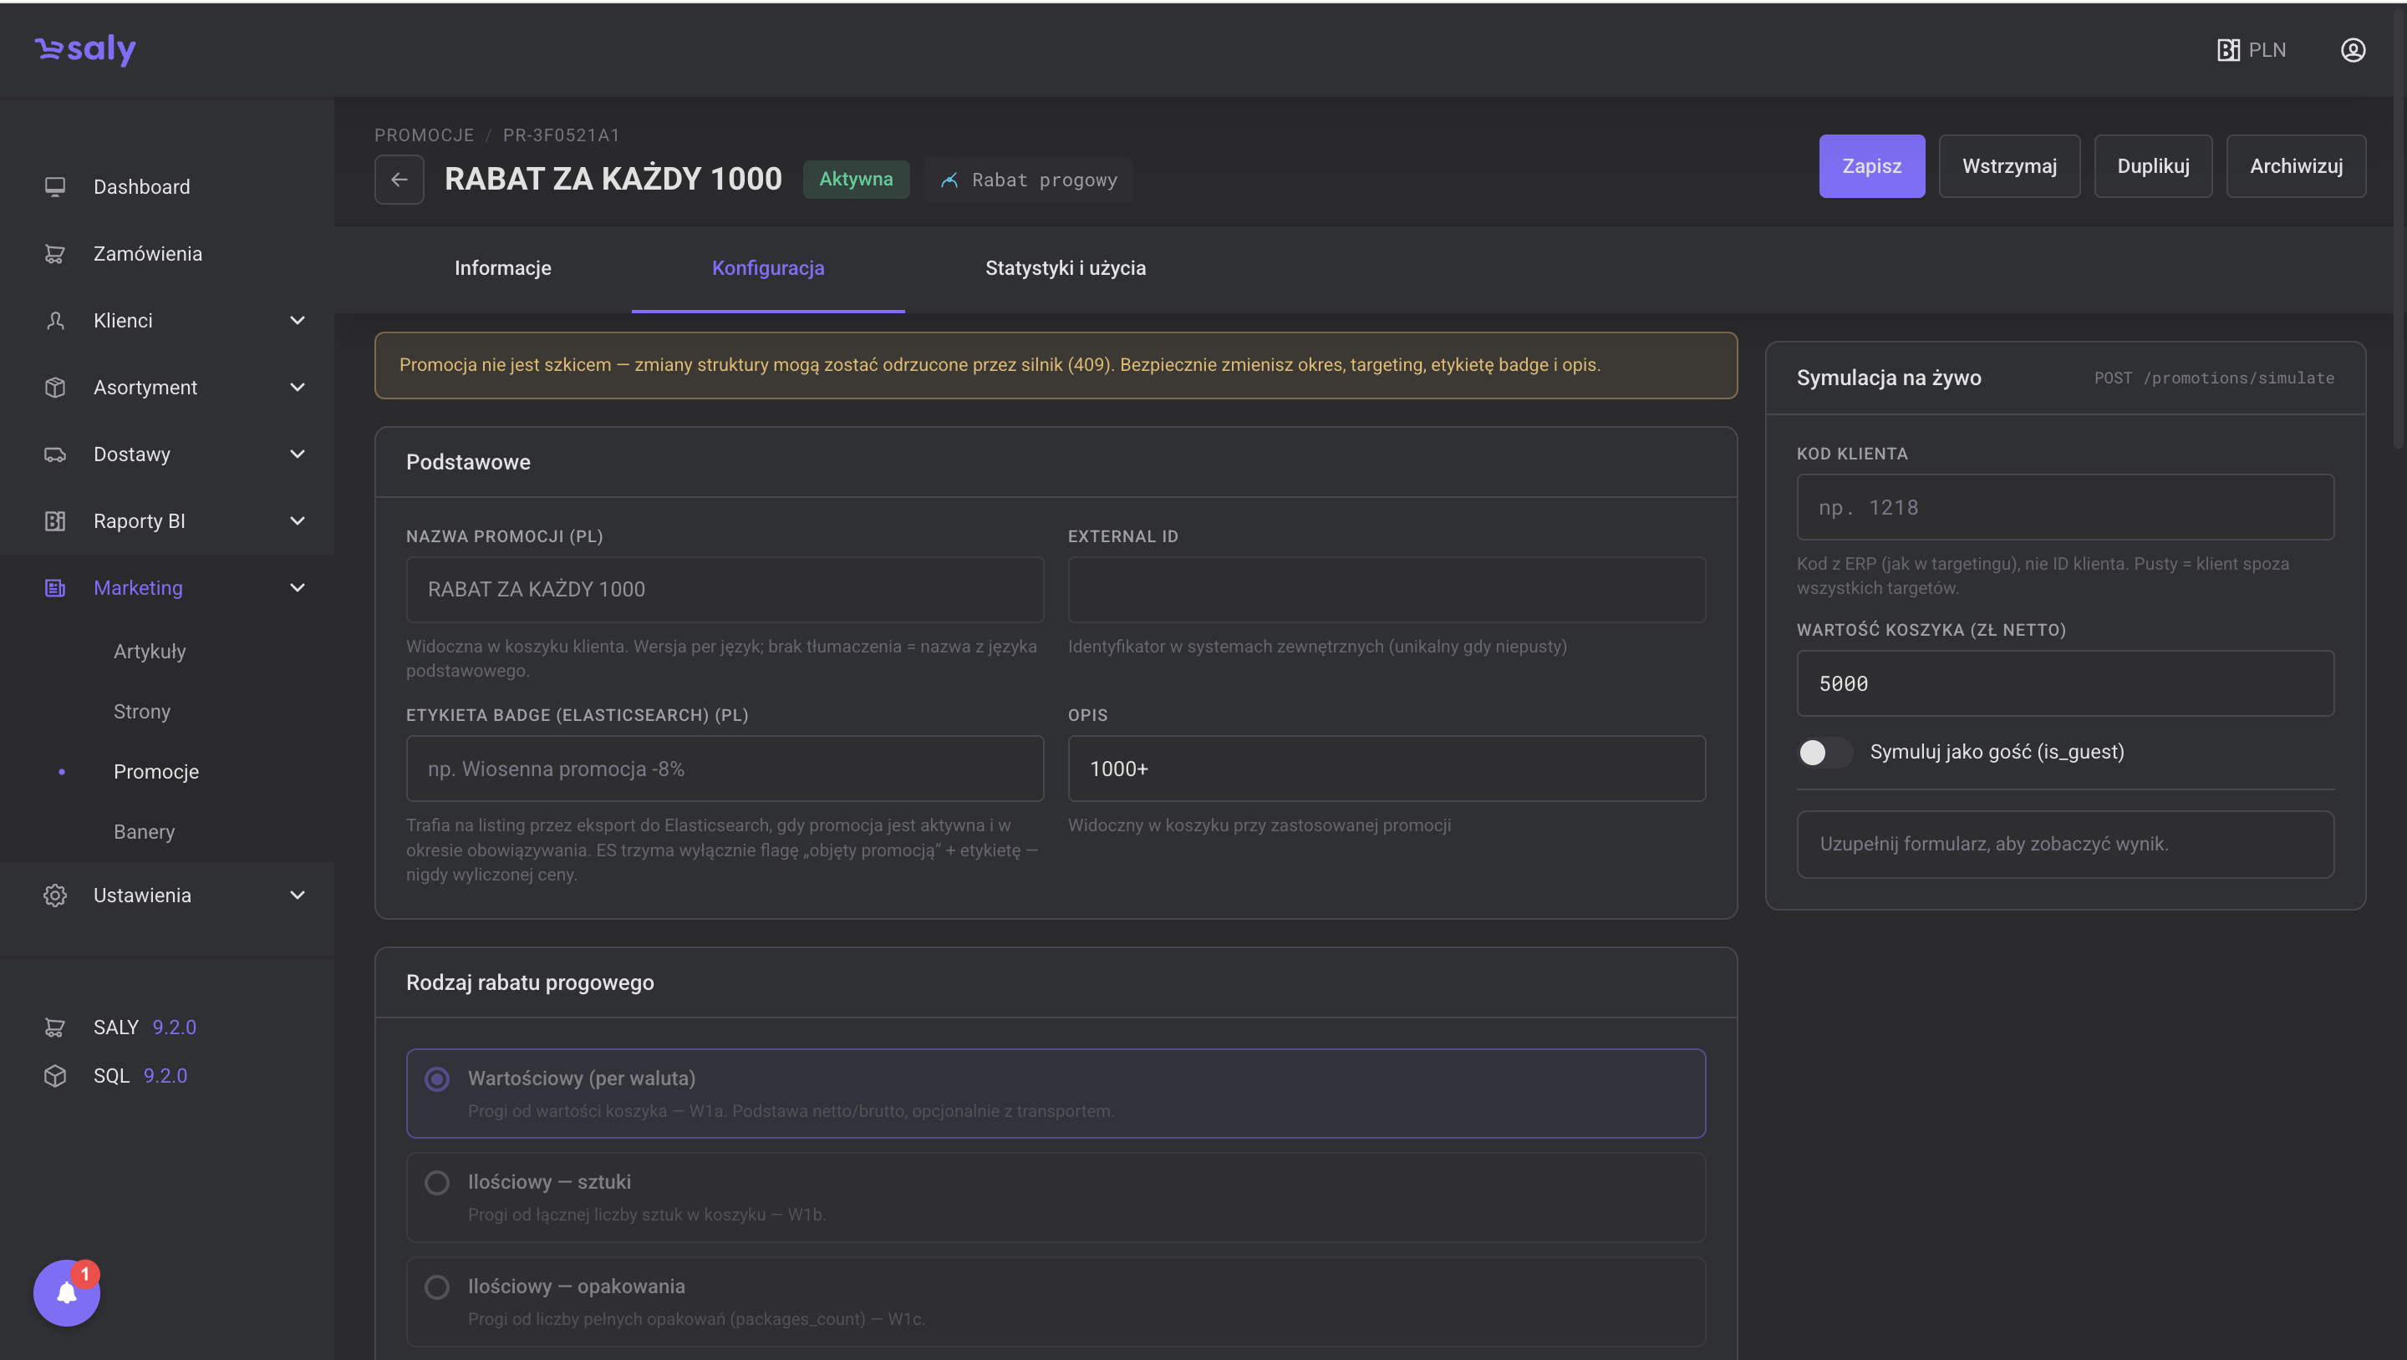Image resolution: width=2407 pixels, height=1360 pixels.
Task: Click the Klienci person icon
Action: [55, 321]
